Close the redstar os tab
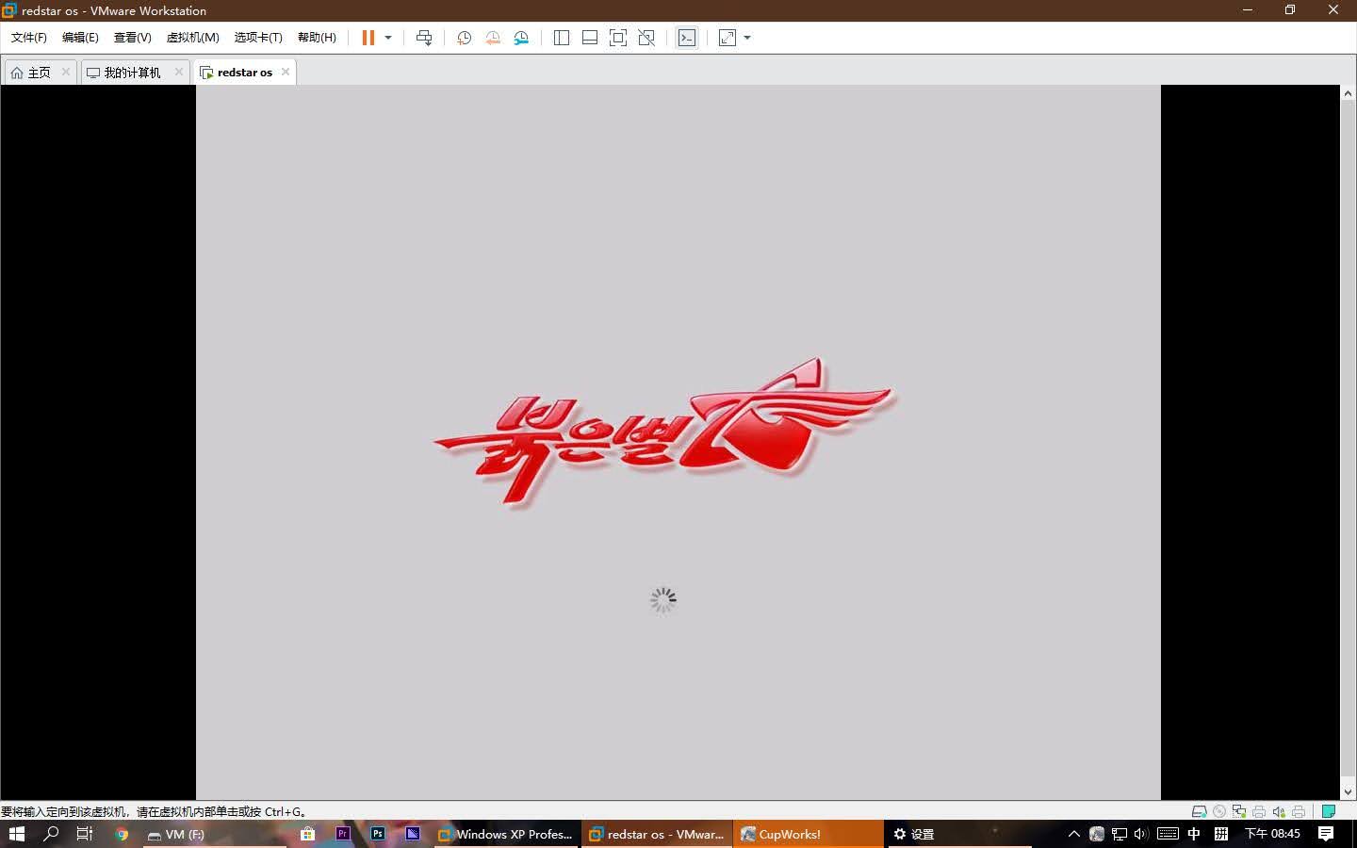This screenshot has height=848, width=1357. [286, 72]
